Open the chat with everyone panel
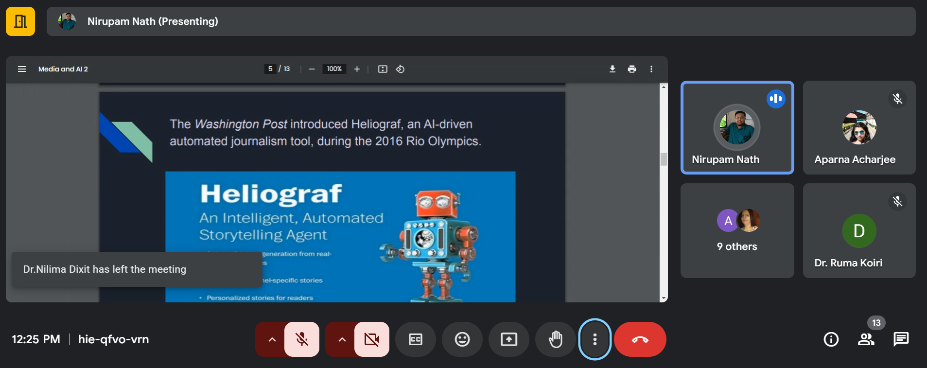This screenshot has width=927, height=368. point(901,339)
